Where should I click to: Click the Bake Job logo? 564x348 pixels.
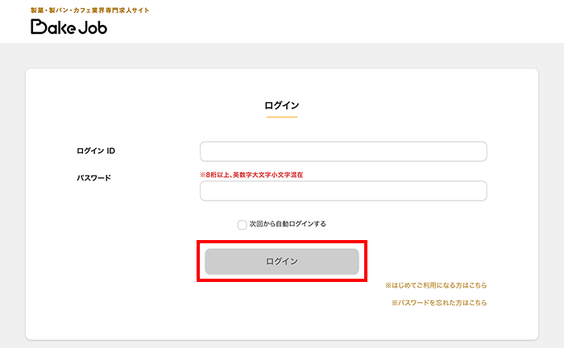click(68, 27)
